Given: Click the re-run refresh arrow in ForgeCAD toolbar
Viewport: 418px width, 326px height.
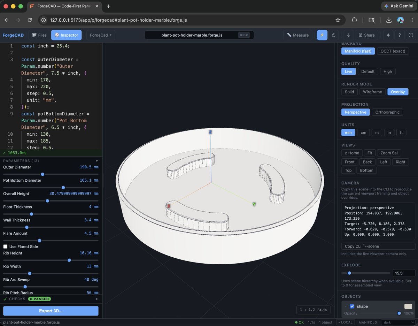Looking at the screenshot, I should [333, 35].
